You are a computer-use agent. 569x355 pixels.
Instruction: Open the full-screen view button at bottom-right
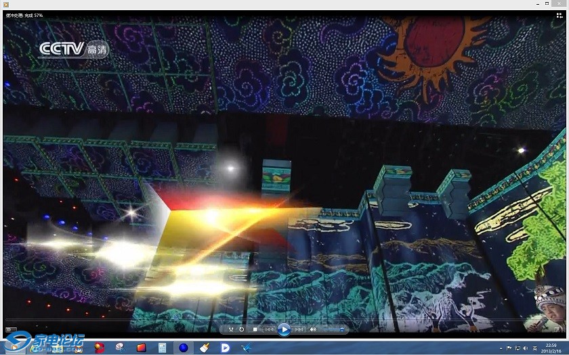coord(557,330)
